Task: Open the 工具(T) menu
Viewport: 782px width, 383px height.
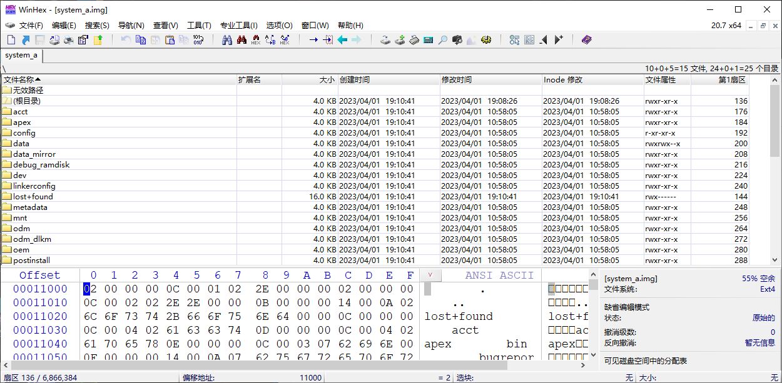Action: pos(199,26)
